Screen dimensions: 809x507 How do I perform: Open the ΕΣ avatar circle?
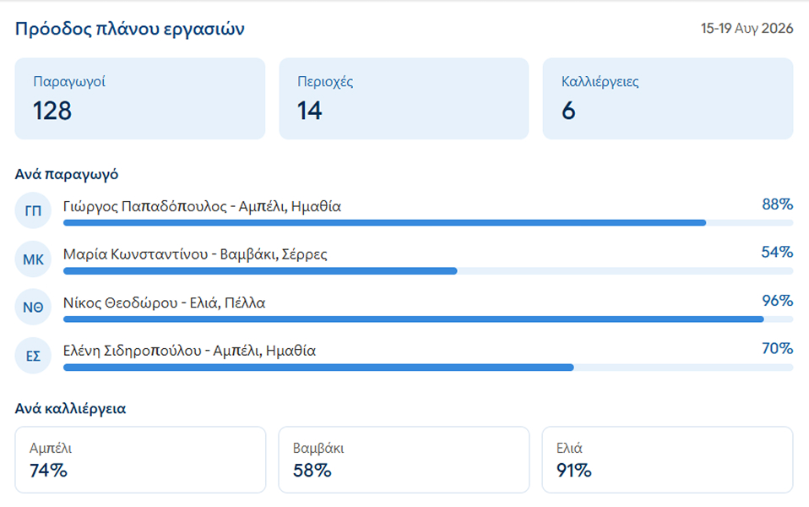pyautogui.click(x=33, y=356)
